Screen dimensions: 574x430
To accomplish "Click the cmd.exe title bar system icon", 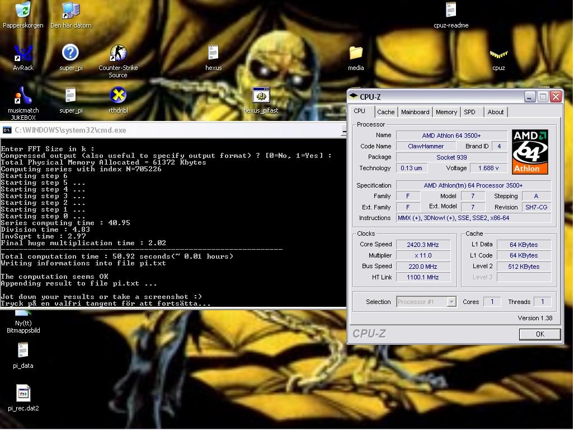I will coord(7,130).
